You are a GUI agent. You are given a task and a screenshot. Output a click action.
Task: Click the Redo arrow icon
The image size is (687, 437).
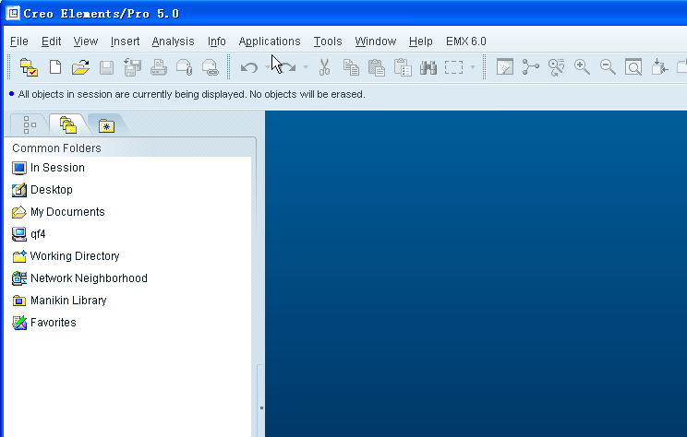point(287,67)
